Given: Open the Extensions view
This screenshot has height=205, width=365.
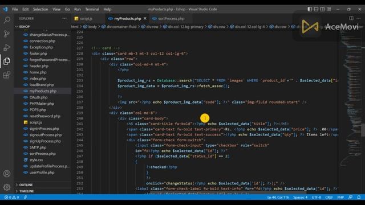Looking at the screenshot, I should pos(7,75).
